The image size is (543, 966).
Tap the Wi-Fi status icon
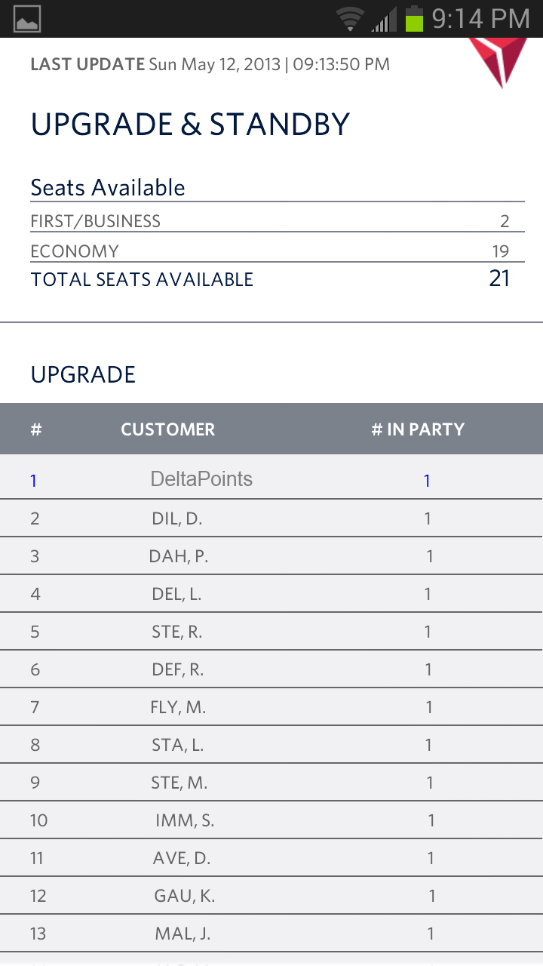point(350,19)
